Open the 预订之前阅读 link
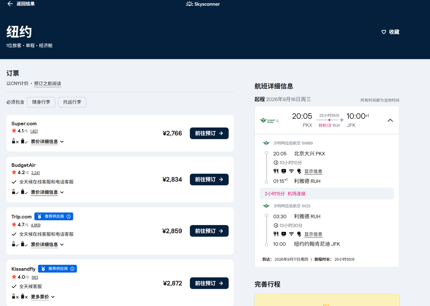Screen dimensions: 430x306 tap(47, 83)
